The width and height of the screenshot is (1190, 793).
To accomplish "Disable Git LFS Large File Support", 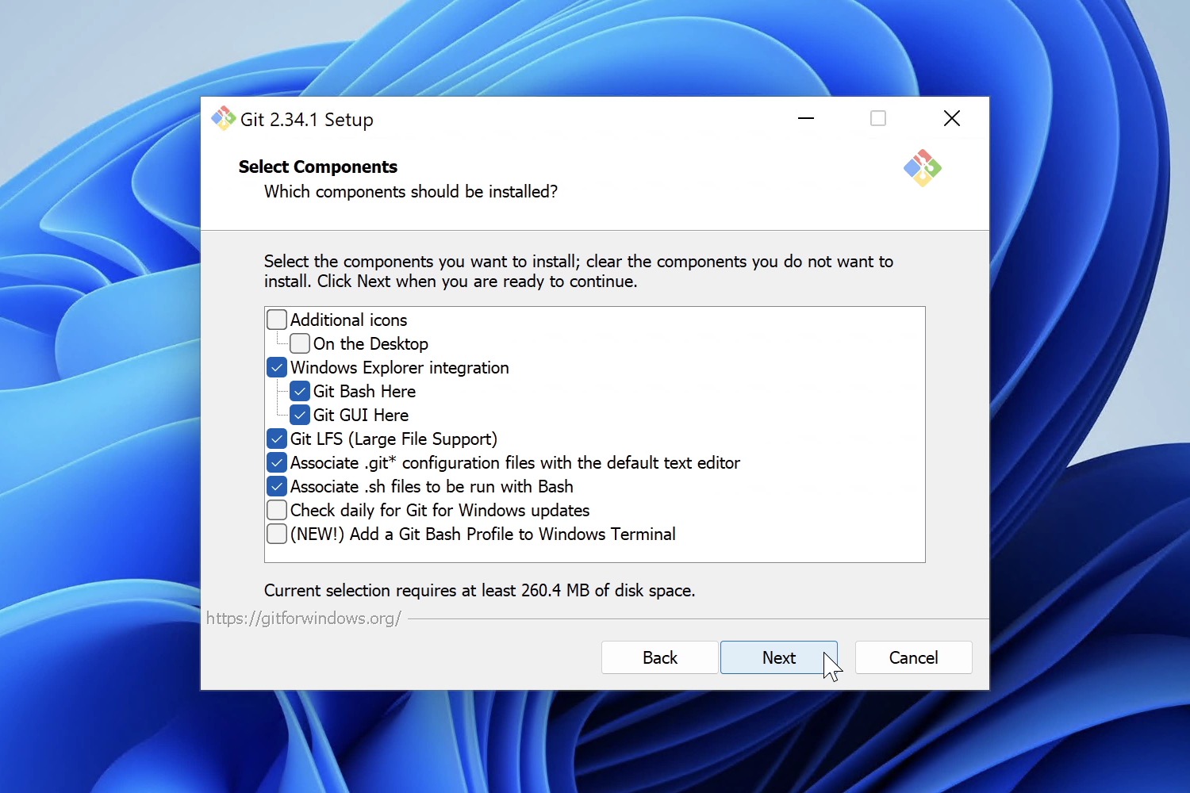I will point(276,439).
